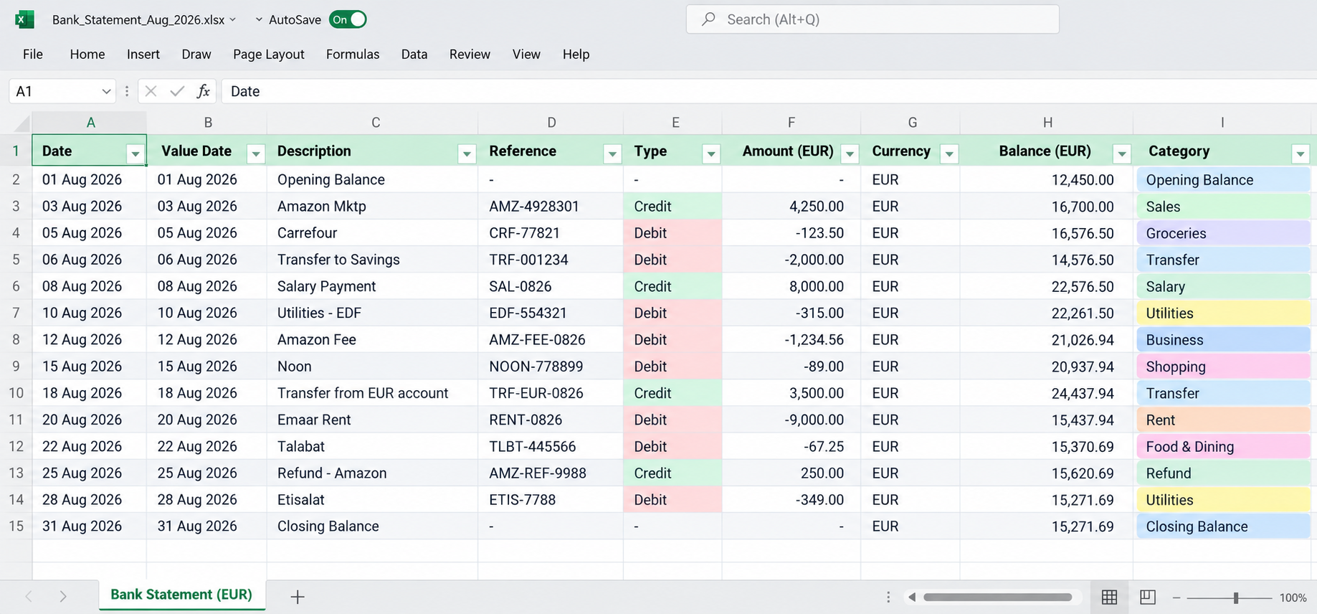Select the Groceries category cell

tap(1222, 233)
